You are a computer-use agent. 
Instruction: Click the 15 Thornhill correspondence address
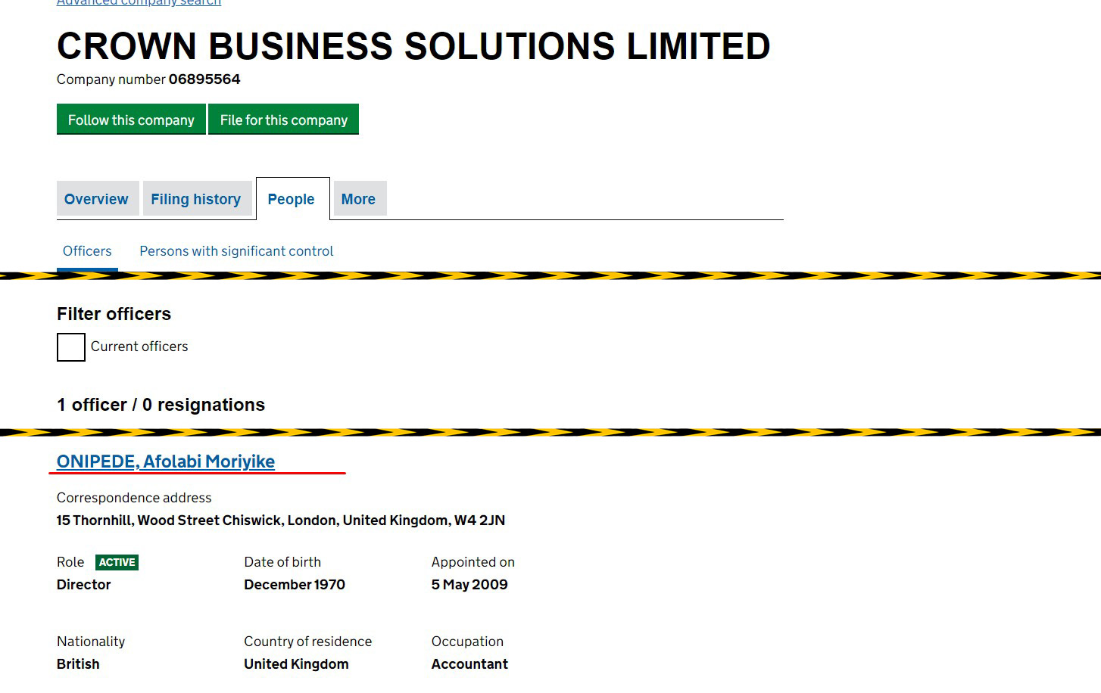click(x=281, y=521)
